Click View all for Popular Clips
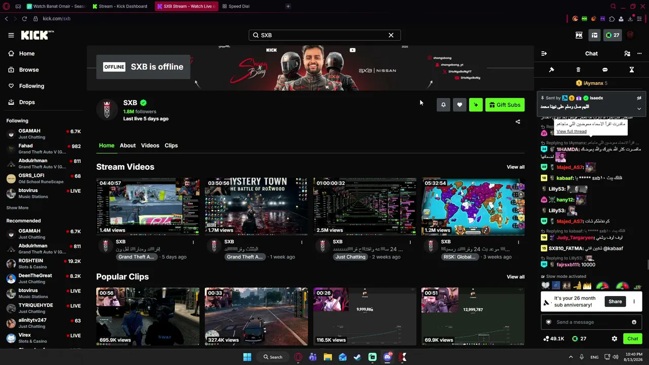This screenshot has height=365, width=649. tap(516, 277)
